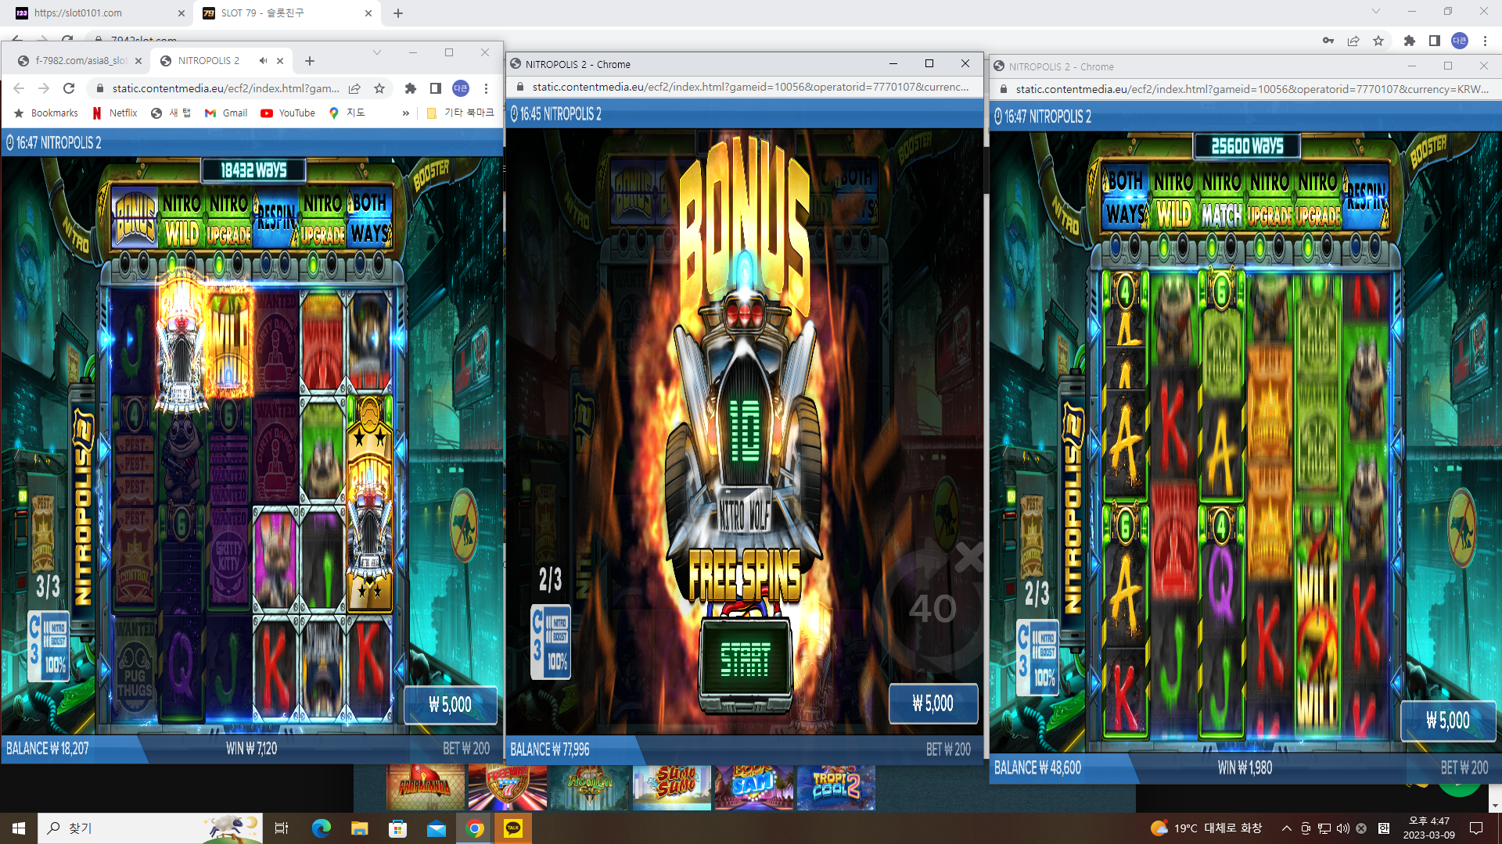Share the page from background Chrome toolbar

coord(1353,41)
